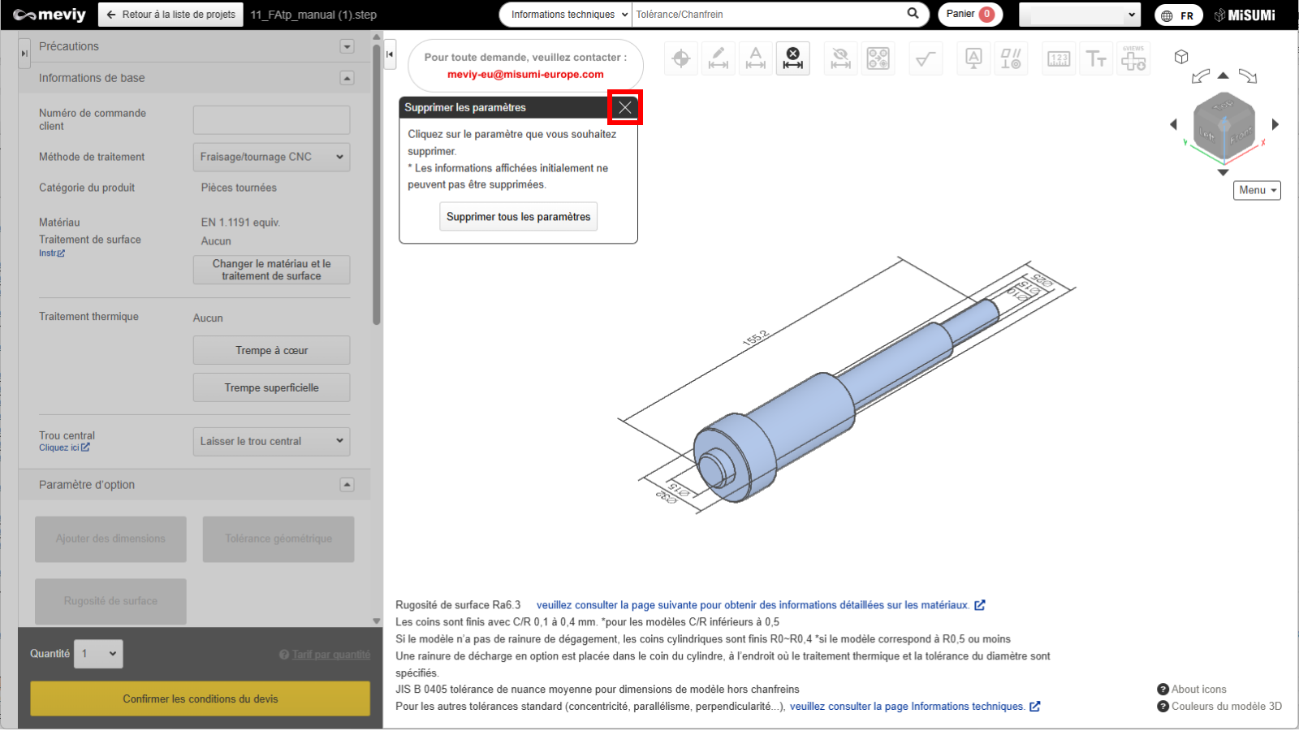Expand the Trou central dropdown
Viewport: 1299px width, 731px height.
pyautogui.click(x=271, y=441)
